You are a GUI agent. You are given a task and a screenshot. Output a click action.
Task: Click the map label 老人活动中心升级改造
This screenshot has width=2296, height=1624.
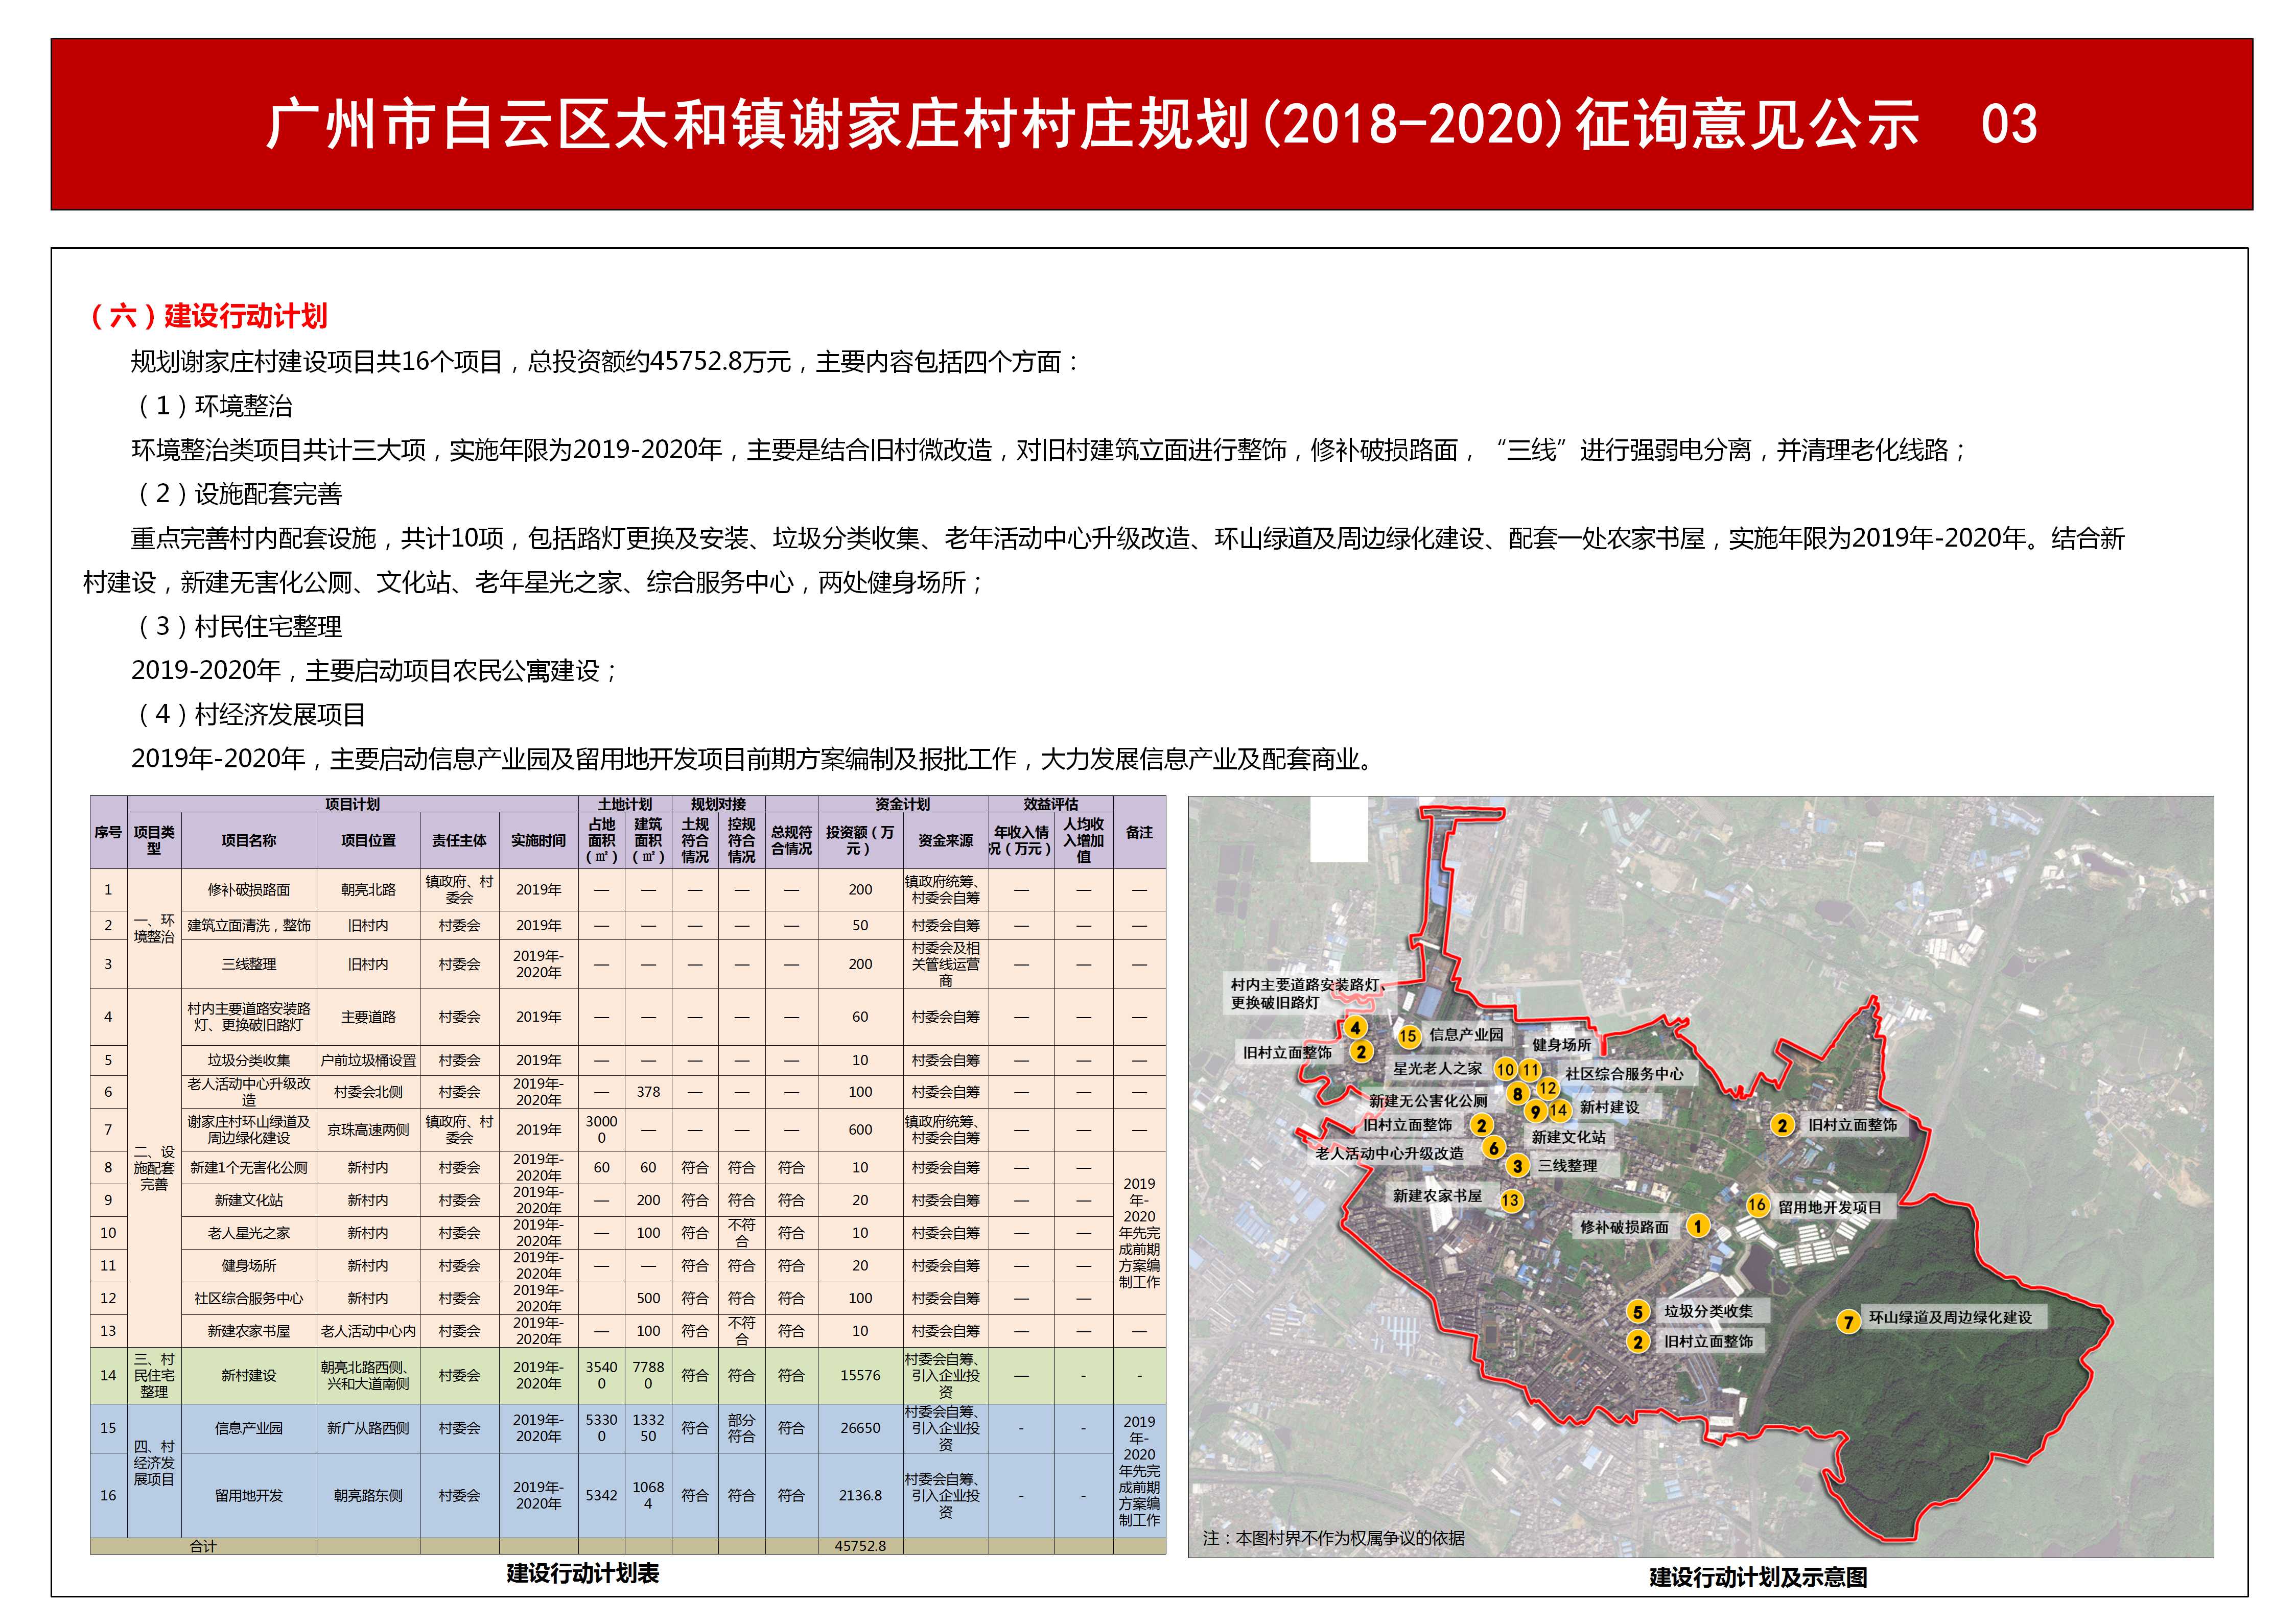pyautogui.click(x=1390, y=1154)
